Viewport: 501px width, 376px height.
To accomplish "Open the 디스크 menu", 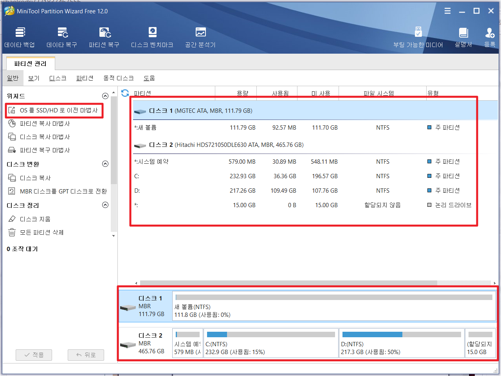I will (x=58, y=78).
